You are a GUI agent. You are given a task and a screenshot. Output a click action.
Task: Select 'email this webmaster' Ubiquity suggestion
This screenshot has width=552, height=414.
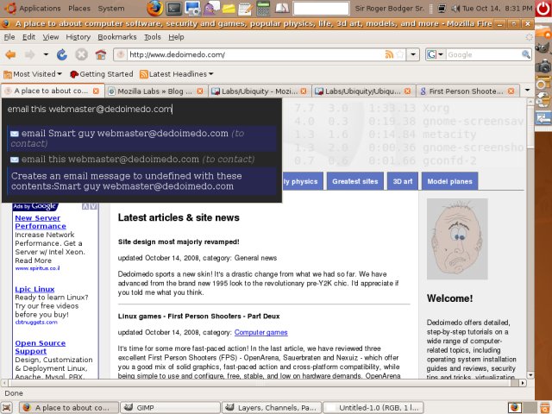pyautogui.click(x=141, y=159)
